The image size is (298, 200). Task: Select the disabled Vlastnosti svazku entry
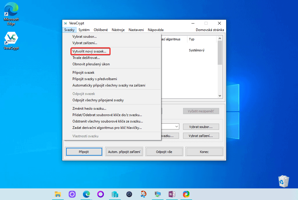point(112,136)
